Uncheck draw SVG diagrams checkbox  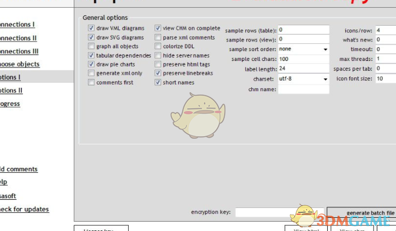pyautogui.click(x=91, y=37)
